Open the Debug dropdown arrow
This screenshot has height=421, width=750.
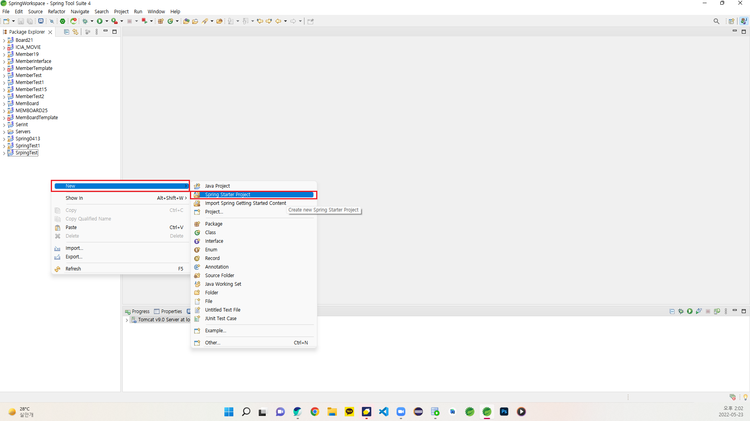pos(92,21)
